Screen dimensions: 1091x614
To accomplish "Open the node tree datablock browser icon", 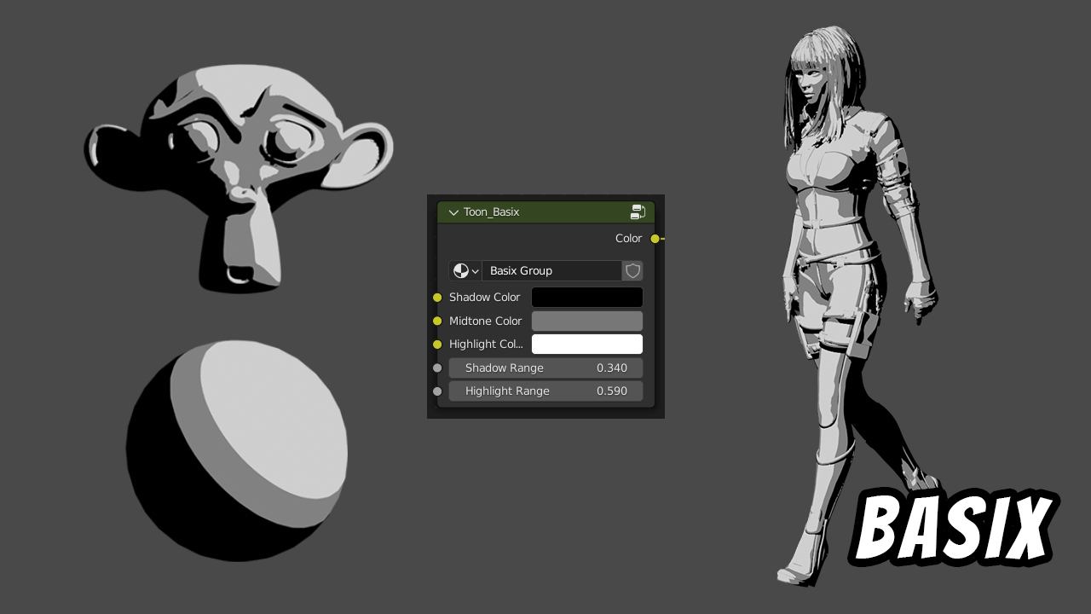I will pos(463,270).
